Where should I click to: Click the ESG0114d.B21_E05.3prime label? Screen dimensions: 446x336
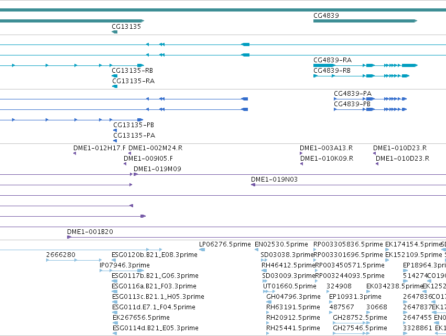point(155,328)
